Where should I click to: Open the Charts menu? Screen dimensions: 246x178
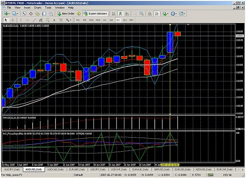tap(38, 7)
